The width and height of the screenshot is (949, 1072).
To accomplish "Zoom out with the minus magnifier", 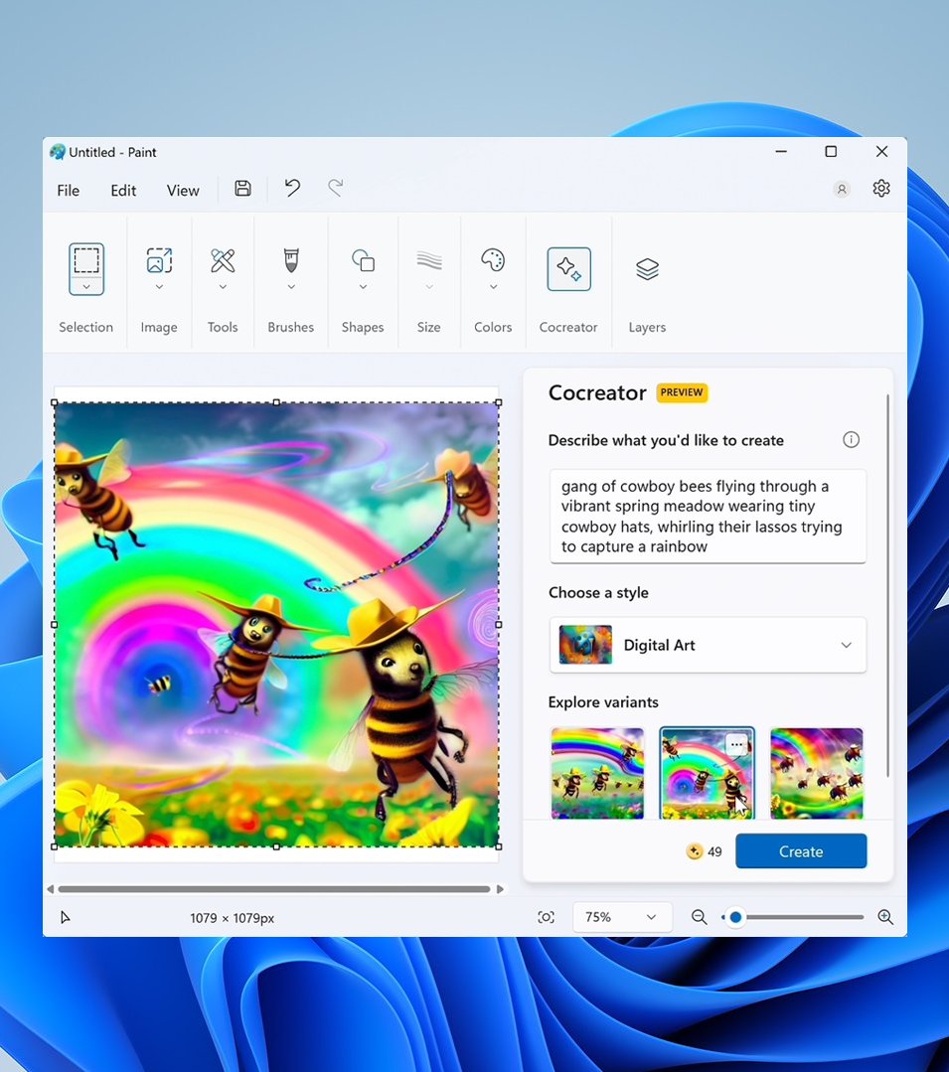I will 699,917.
